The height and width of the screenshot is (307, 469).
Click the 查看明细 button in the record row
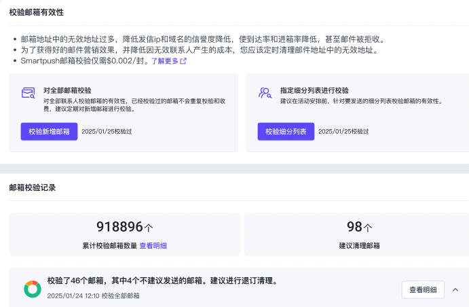pyautogui.click(x=423, y=290)
